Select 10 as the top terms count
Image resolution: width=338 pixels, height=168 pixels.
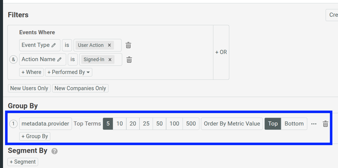[x=119, y=124]
